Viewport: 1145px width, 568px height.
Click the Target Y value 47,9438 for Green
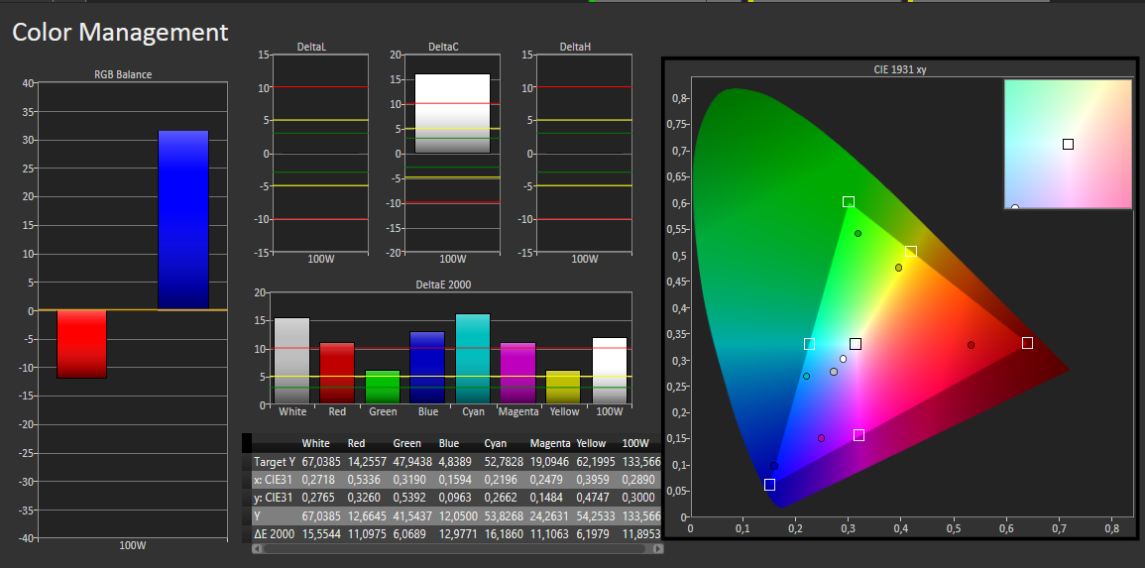click(x=411, y=461)
